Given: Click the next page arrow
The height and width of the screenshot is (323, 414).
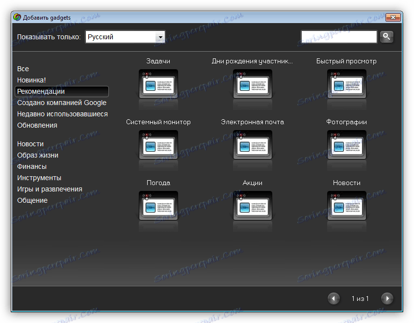Looking at the screenshot, I should click(x=387, y=298).
